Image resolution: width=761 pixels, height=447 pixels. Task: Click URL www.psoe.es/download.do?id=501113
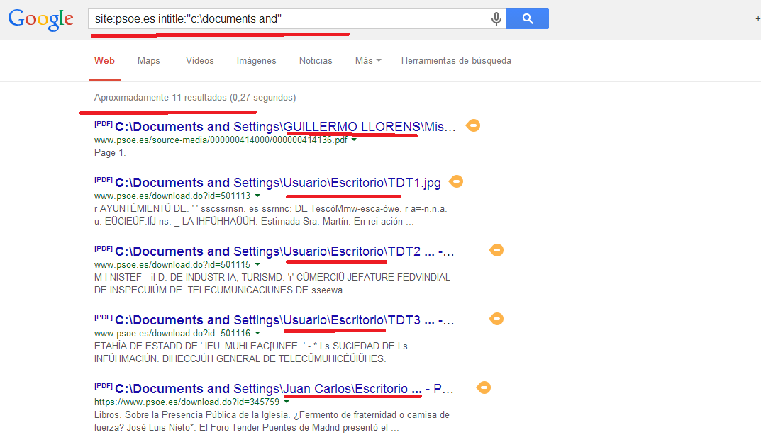(172, 196)
